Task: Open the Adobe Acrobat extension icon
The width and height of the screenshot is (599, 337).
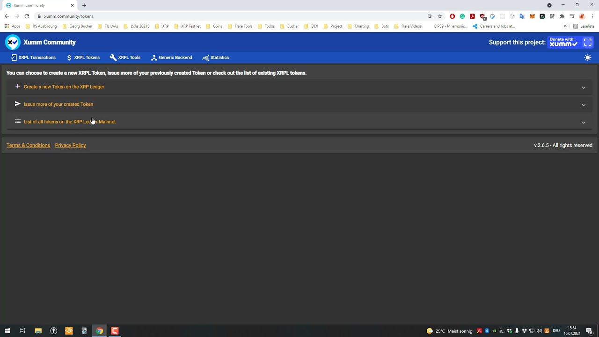Action: (472, 16)
